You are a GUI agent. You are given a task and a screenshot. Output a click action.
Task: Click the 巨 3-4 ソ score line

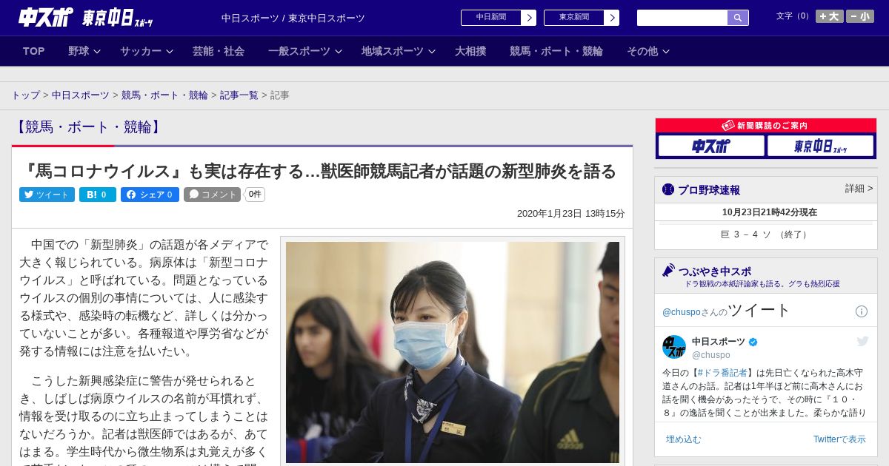click(765, 234)
